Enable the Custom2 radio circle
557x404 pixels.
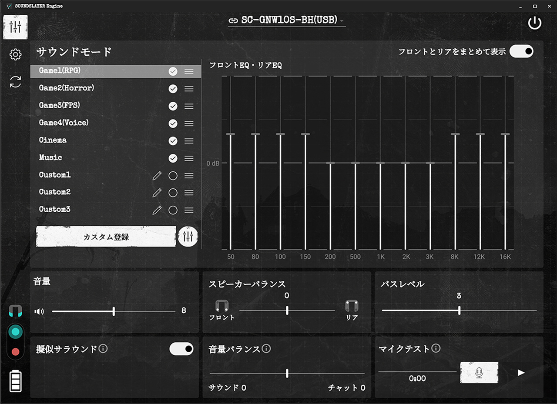click(173, 193)
